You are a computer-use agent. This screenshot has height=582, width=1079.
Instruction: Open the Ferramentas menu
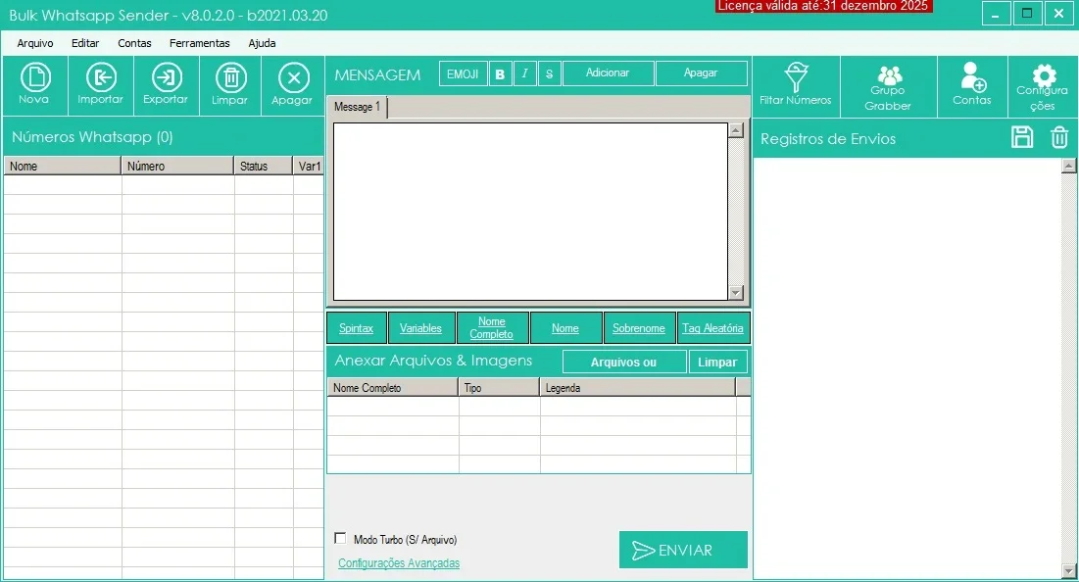(200, 43)
